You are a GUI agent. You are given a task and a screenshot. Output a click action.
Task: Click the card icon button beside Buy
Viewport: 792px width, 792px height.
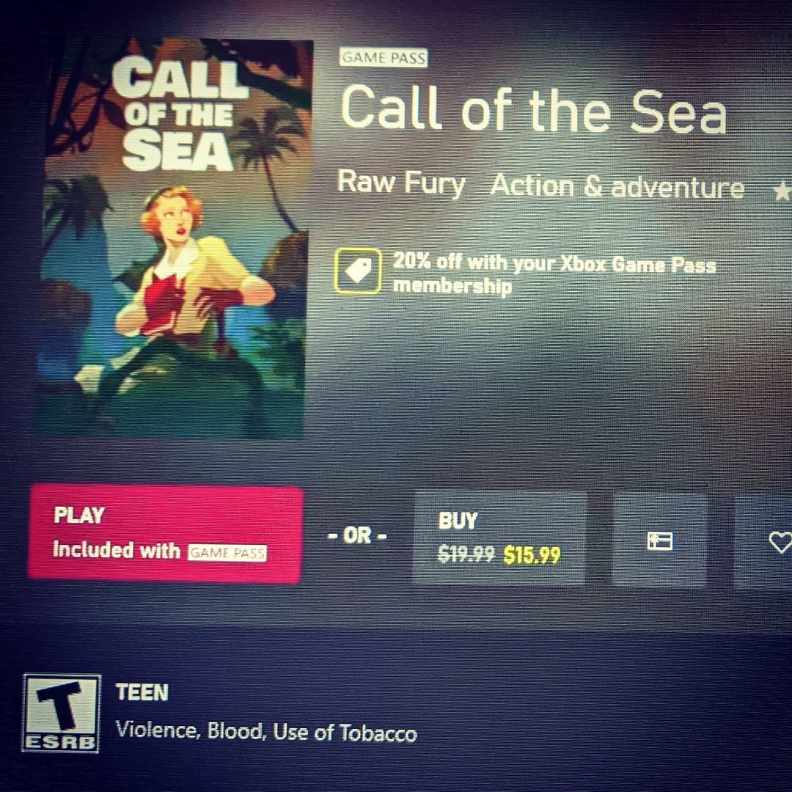659,540
